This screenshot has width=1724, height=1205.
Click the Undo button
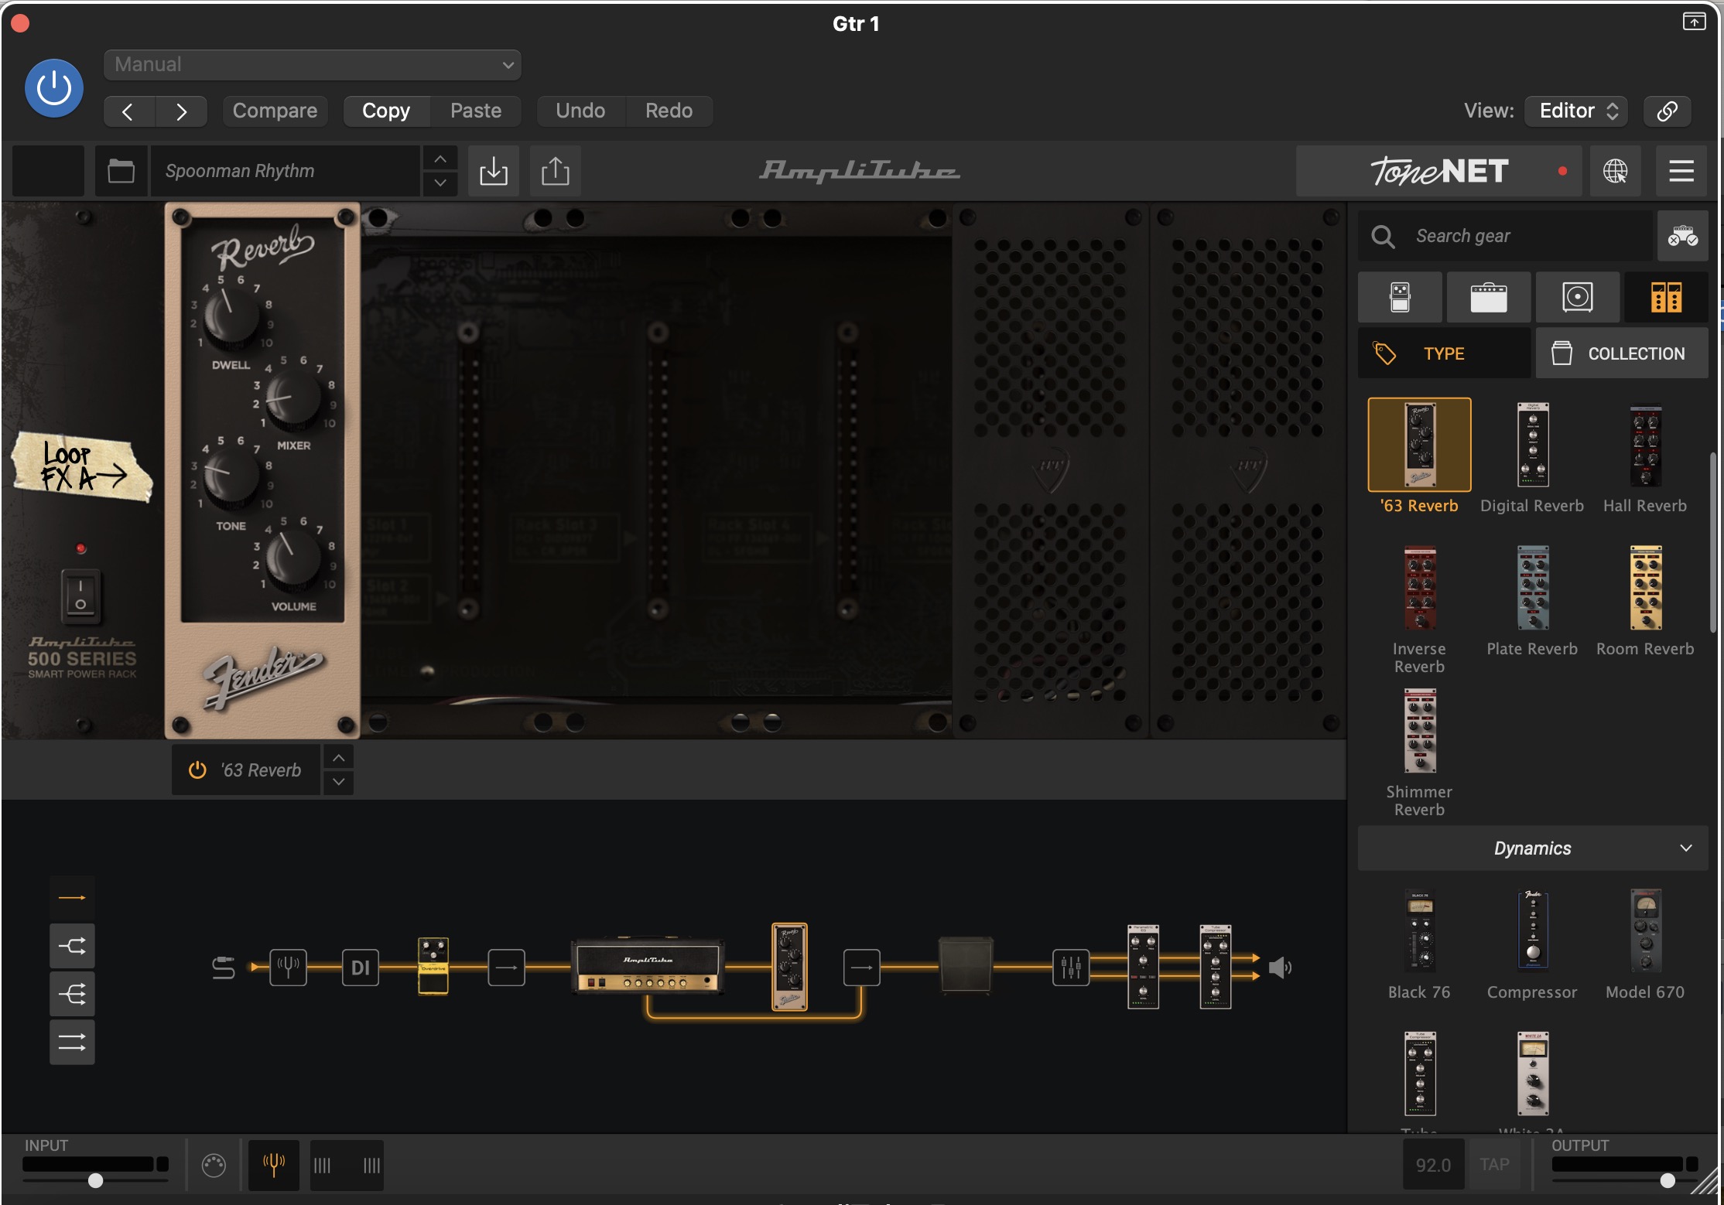click(x=580, y=111)
